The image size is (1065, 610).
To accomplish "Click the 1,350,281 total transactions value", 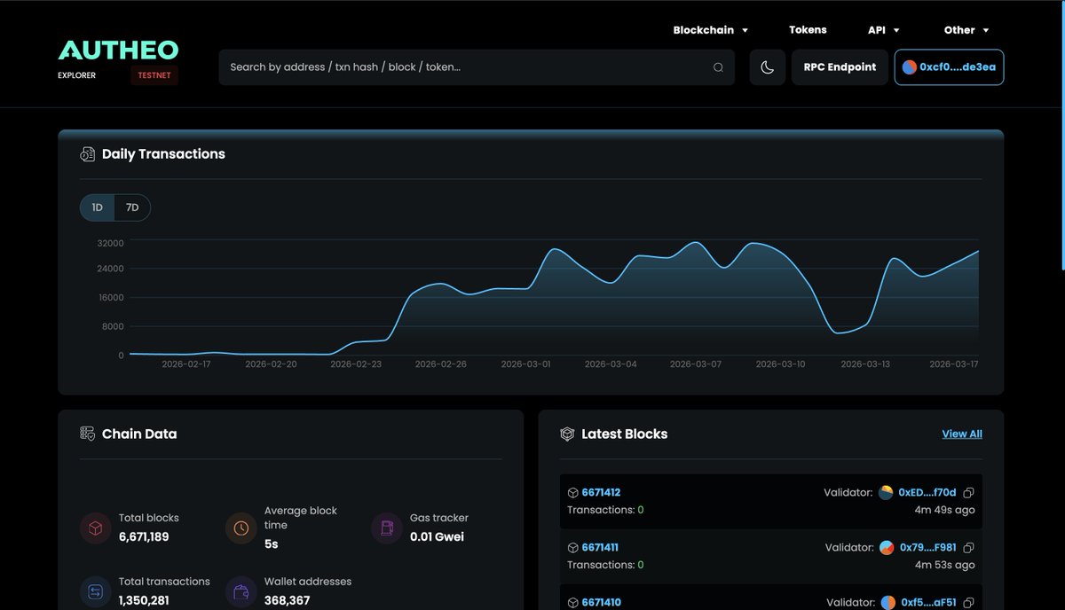I will click(144, 600).
